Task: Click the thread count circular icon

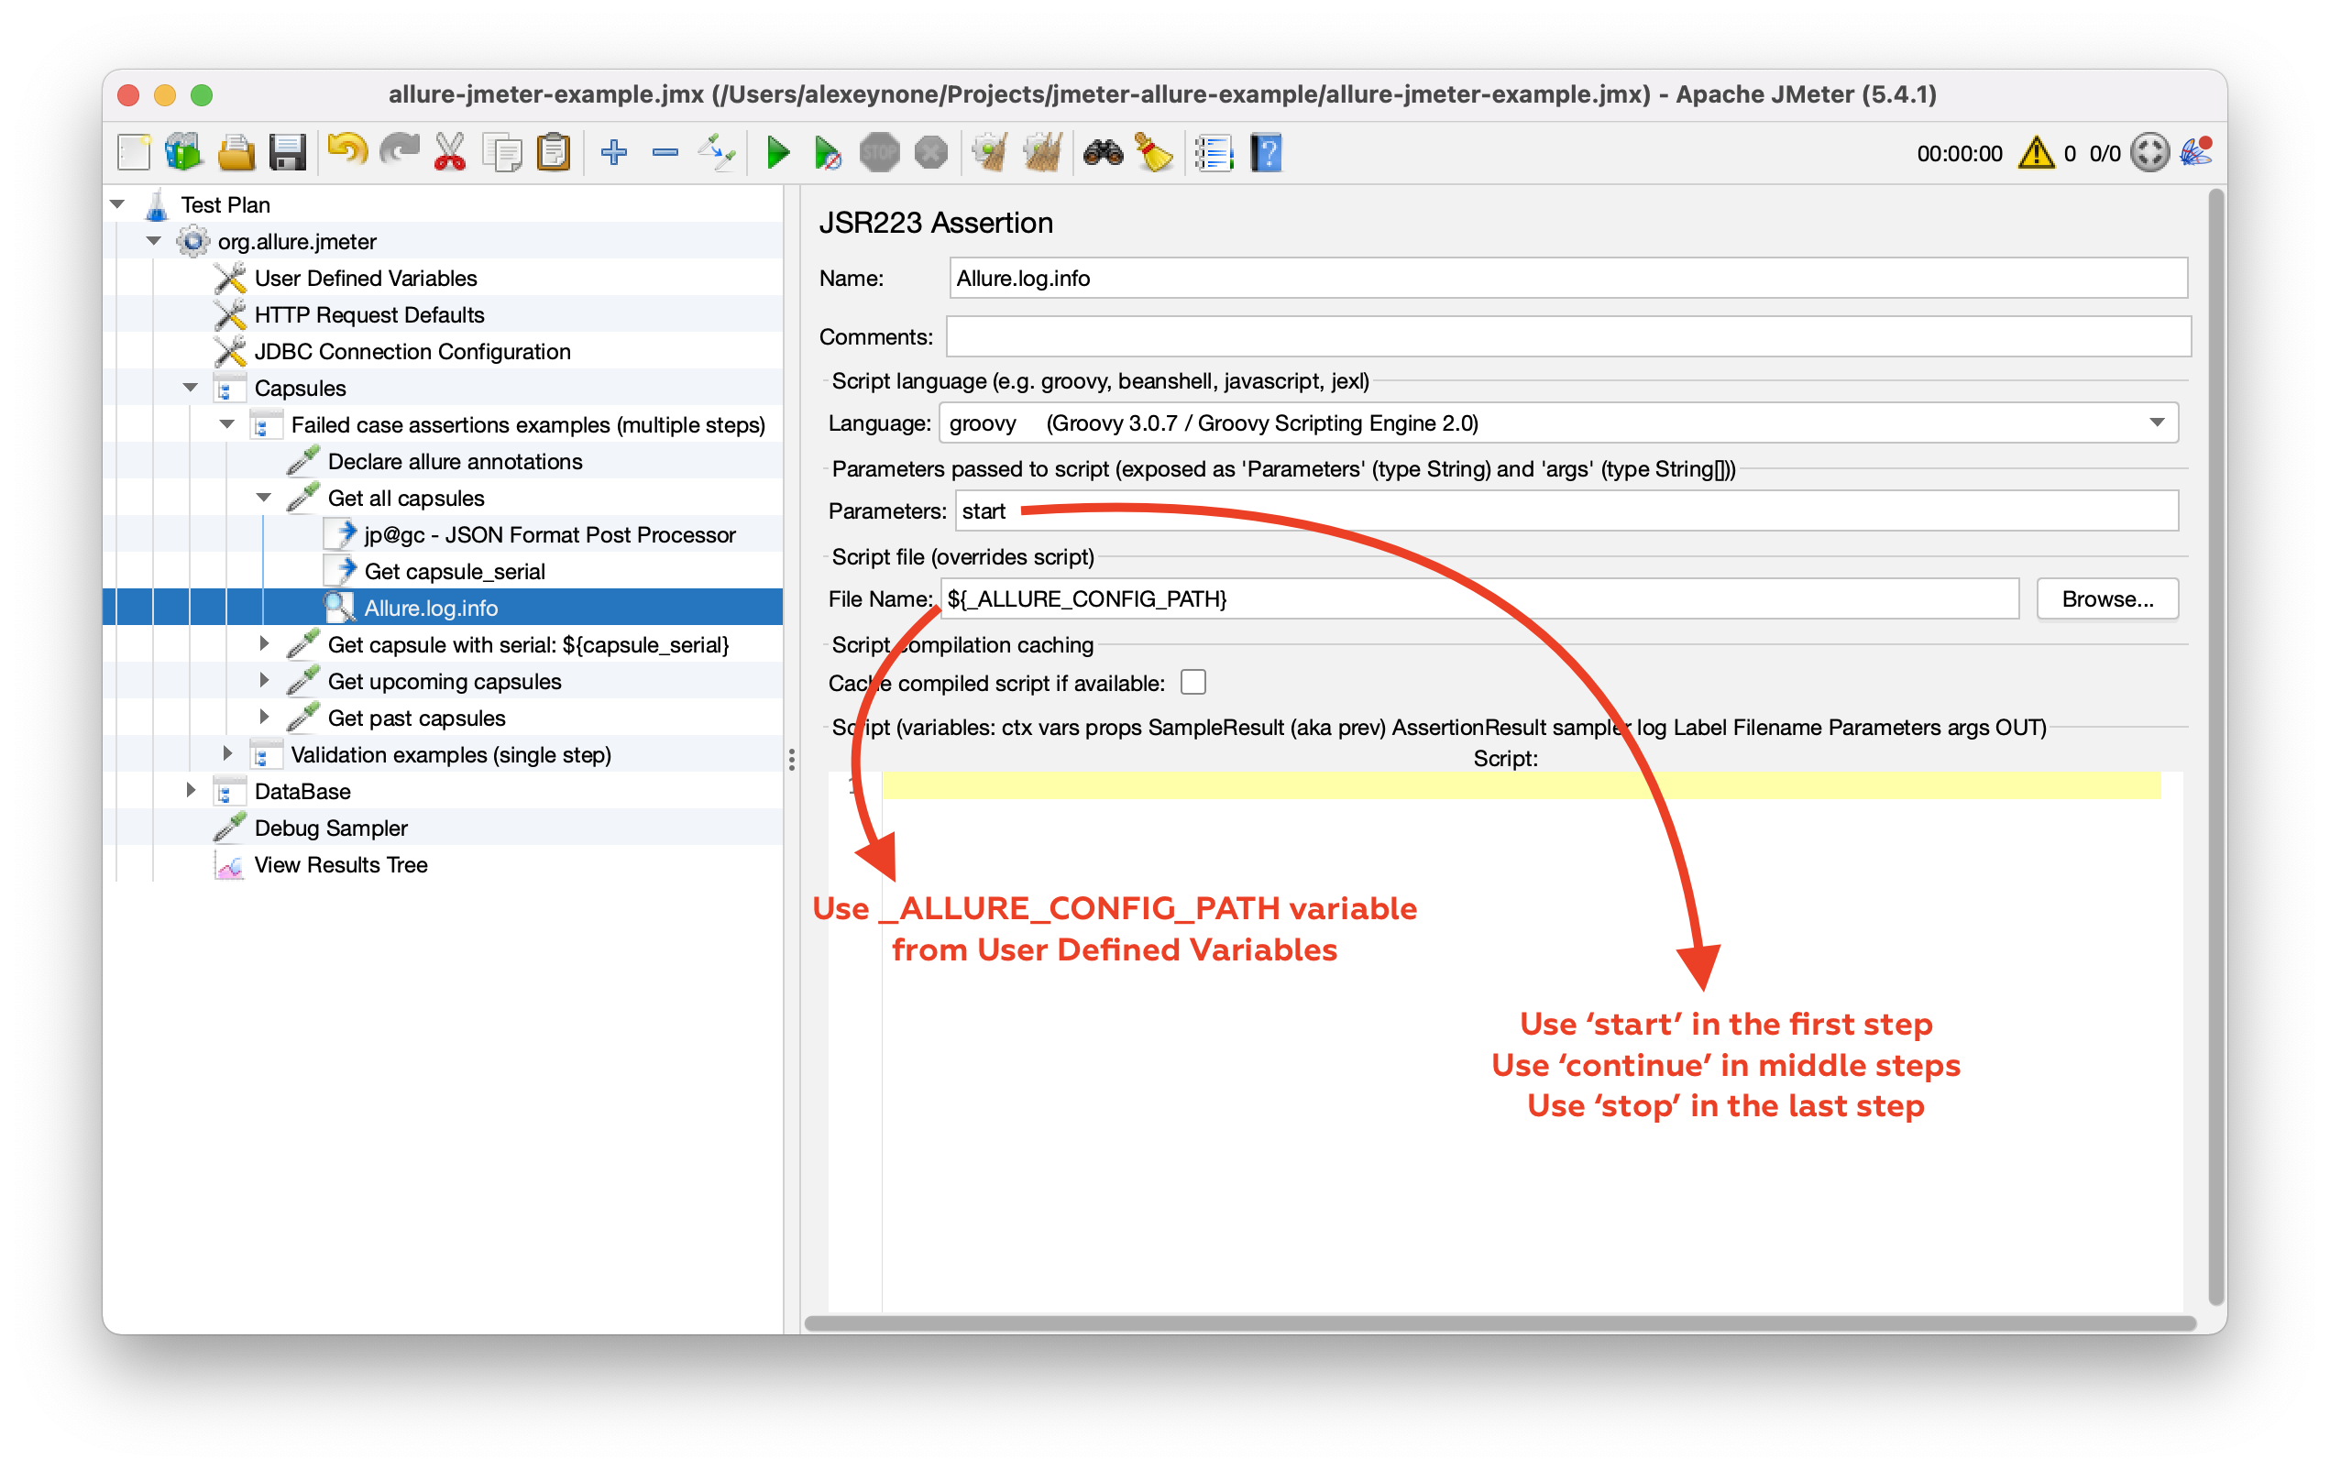Action: click(2149, 153)
